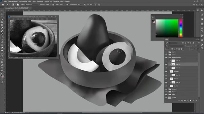The image size is (204, 114).
Task: Open the Help menu
Action: click(67, 1)
